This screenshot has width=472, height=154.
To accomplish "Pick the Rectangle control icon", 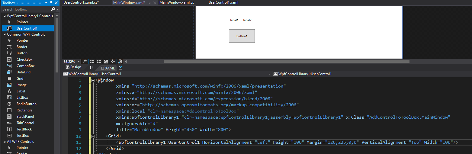I will (x=9, y=110).
